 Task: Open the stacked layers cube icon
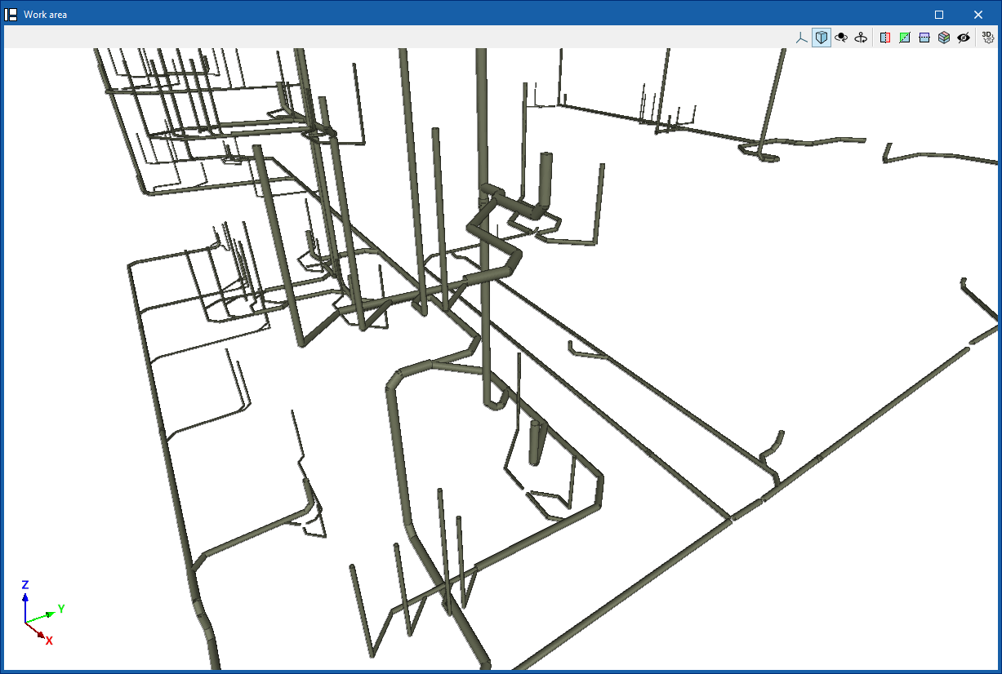point(944,38)
